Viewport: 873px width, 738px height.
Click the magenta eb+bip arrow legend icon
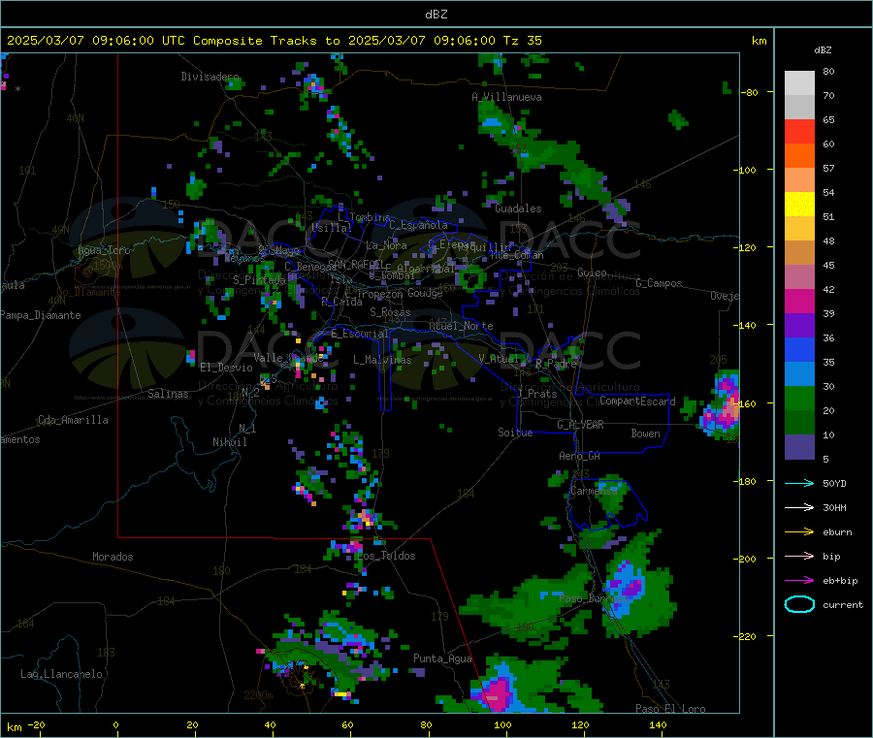pyautogui.click(x=799, y=581)
